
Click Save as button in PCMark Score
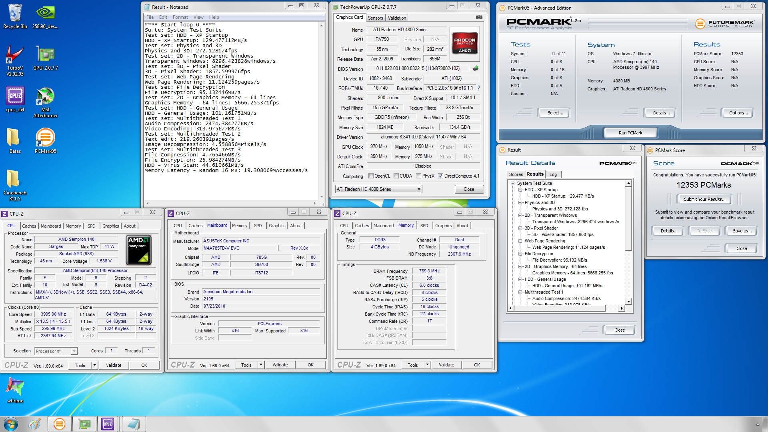pos(742,231)
